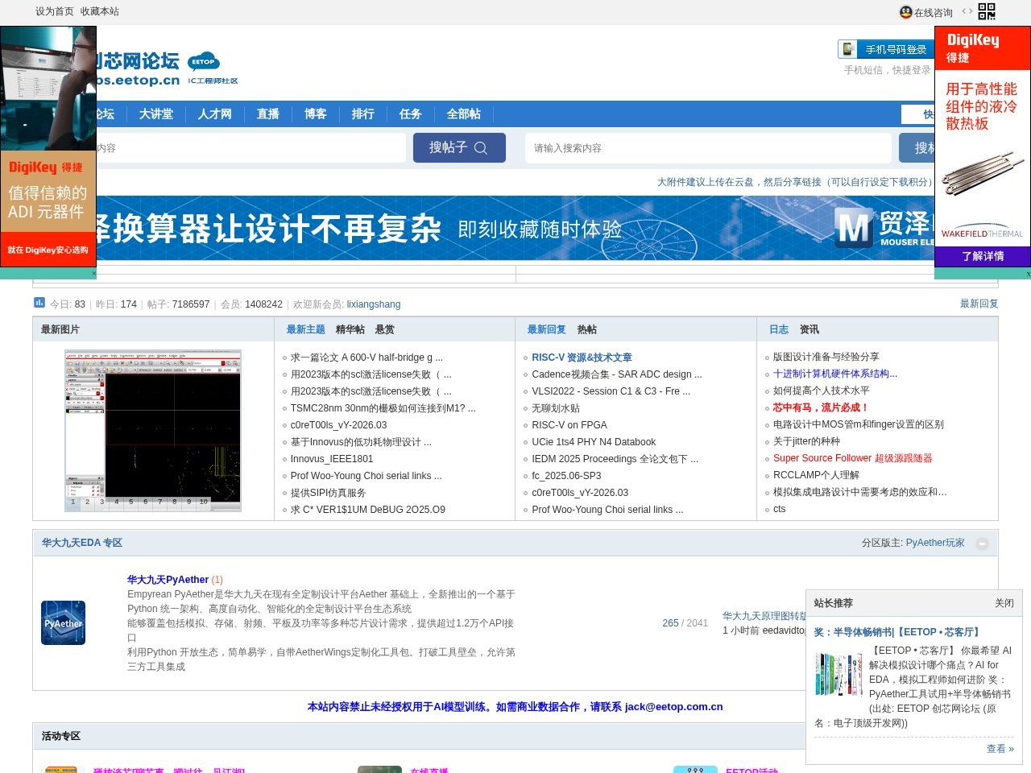The width and height of the screenshot is (1031, 773).
Task: Click 设为首页 link
Action: coord(55,11)
